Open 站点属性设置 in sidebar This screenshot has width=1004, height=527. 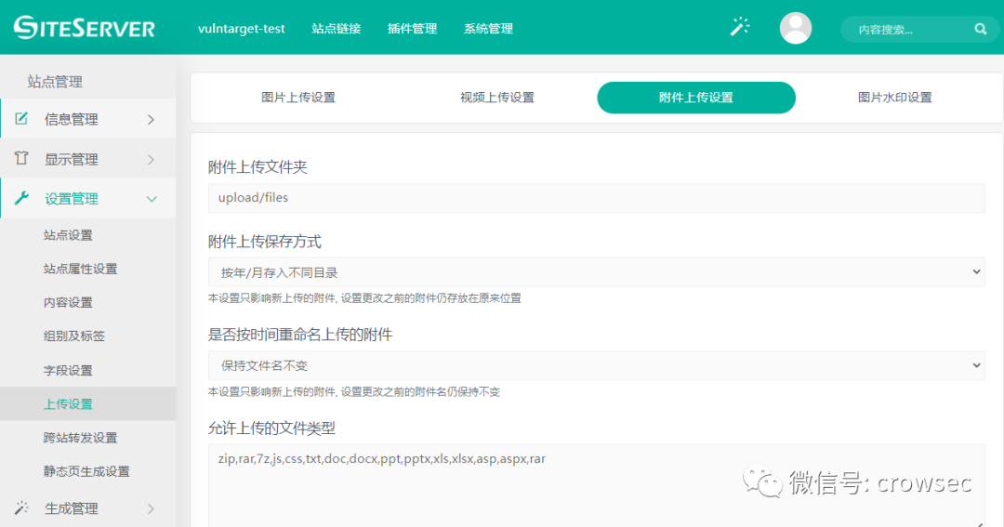pyautogui.click(x=80, y=269)
